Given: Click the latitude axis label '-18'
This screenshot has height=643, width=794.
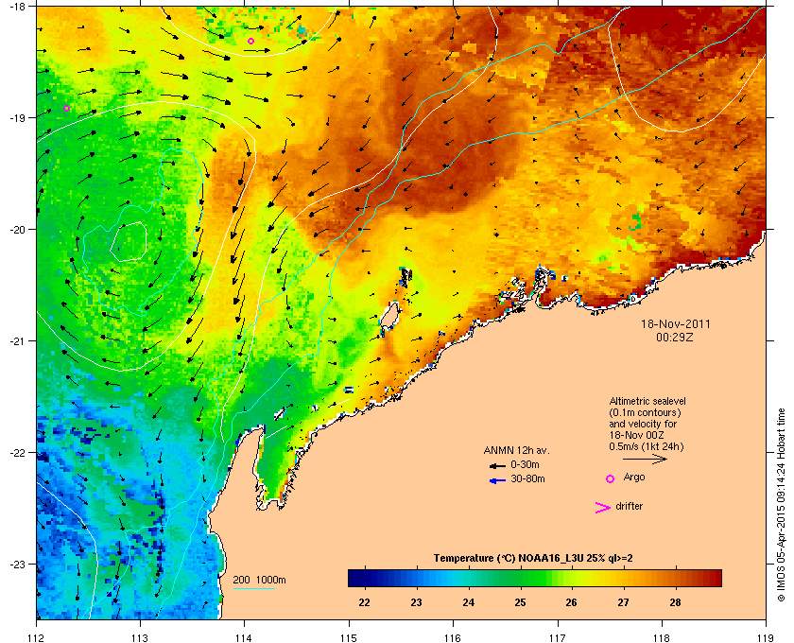Looking at the screenshot, I should 19,6.
